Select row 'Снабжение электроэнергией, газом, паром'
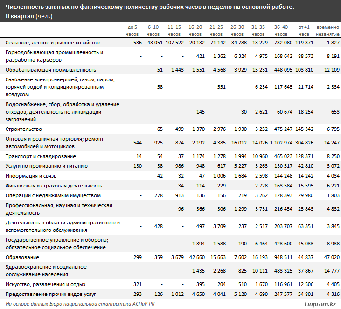 pyautogui.click(x=171, y=87)
